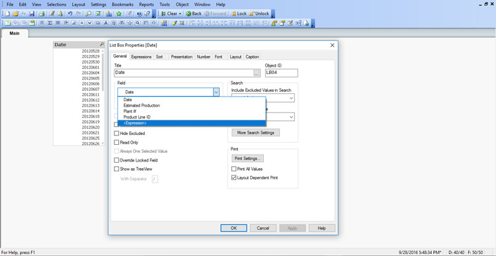Reload data with the reload icon
The width and height of the screenshot is (496, 256).
60,14
